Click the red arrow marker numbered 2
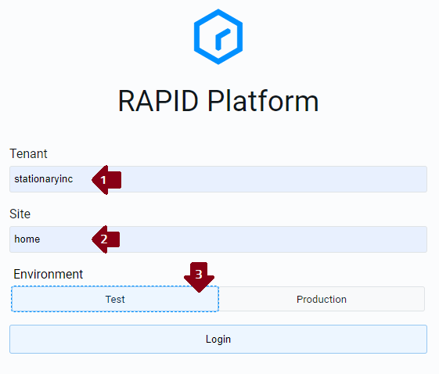 tap(106, 239)
